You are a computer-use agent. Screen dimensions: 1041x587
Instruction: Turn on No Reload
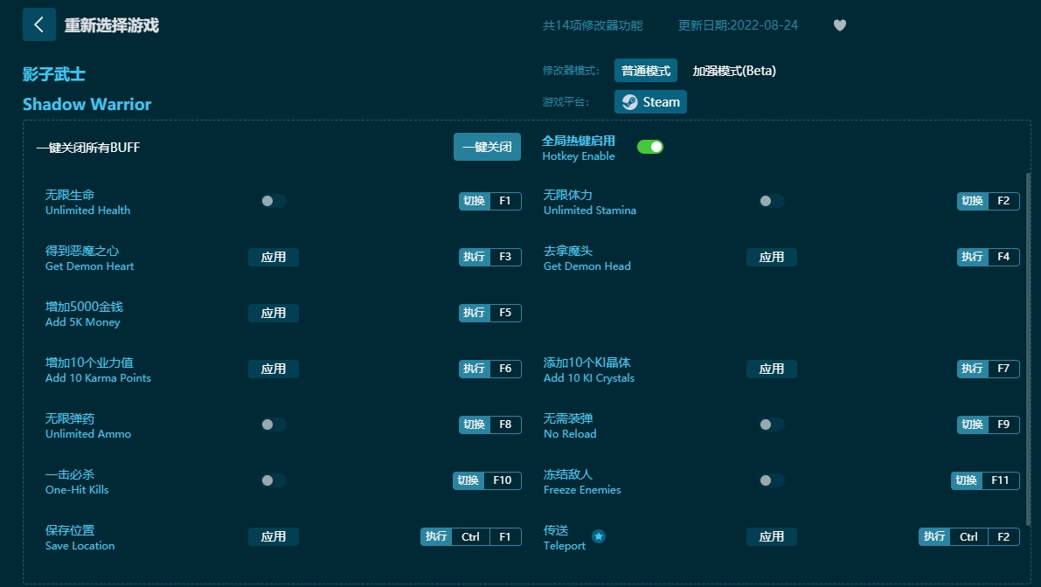(772, 424)
